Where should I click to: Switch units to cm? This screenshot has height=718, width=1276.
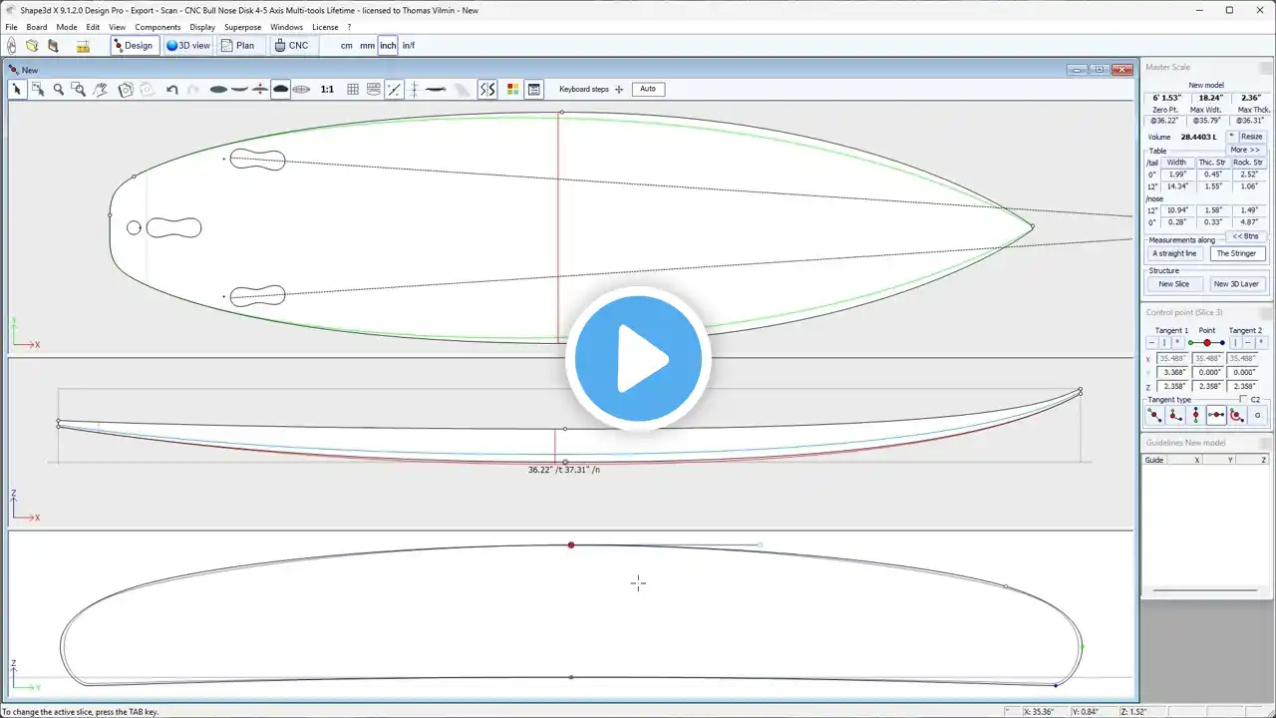click(x=346, y=46)
